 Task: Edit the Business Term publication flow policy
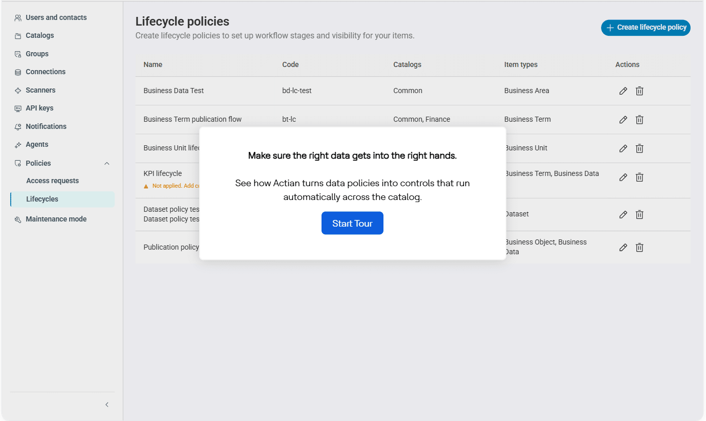pyautogui.click(x=623, y=120)
